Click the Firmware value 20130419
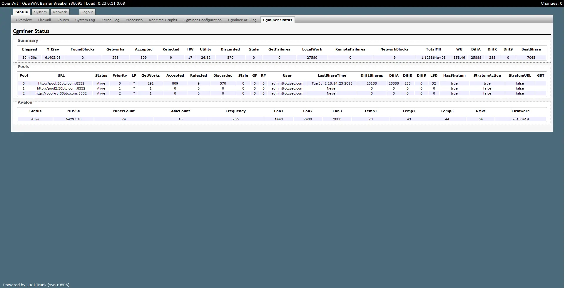This screenshot has height=288, width=565. [x=520, y=119]
